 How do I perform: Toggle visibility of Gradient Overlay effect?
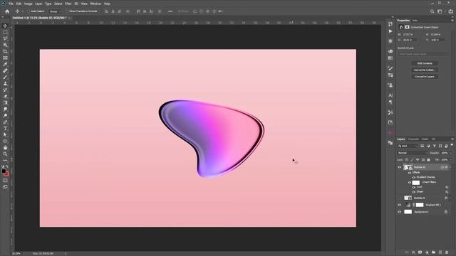(x=414, y=177)
